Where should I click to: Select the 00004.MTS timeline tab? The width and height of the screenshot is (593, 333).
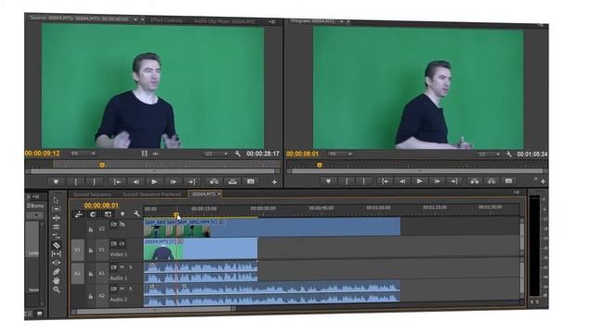(x=204, y=194)
